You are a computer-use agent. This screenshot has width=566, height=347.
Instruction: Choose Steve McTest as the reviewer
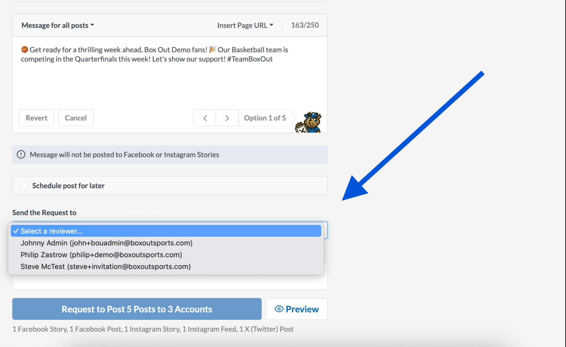click(106, 267)
